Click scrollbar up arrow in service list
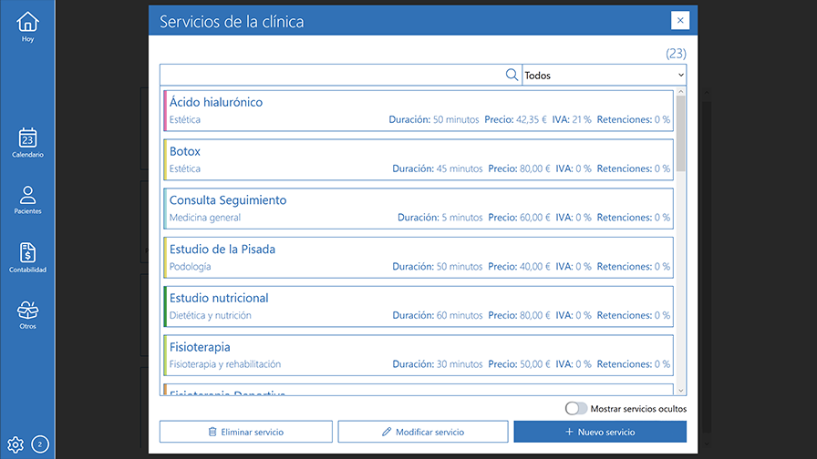817x459 pixels. pos(680,92)
